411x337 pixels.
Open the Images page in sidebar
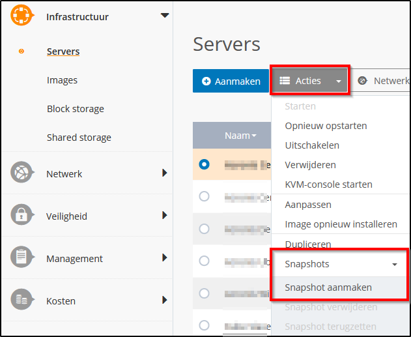(x=62, y=80)
